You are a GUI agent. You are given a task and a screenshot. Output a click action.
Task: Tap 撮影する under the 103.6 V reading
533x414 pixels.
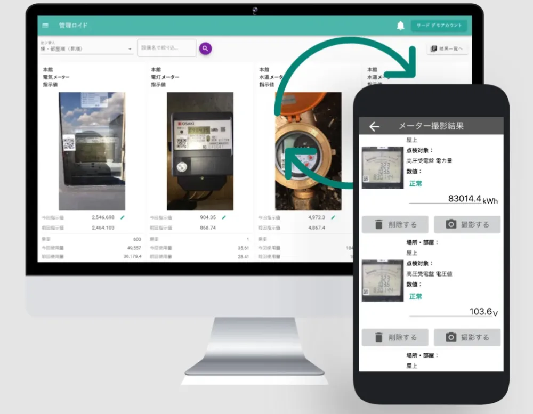click(467, 337)
